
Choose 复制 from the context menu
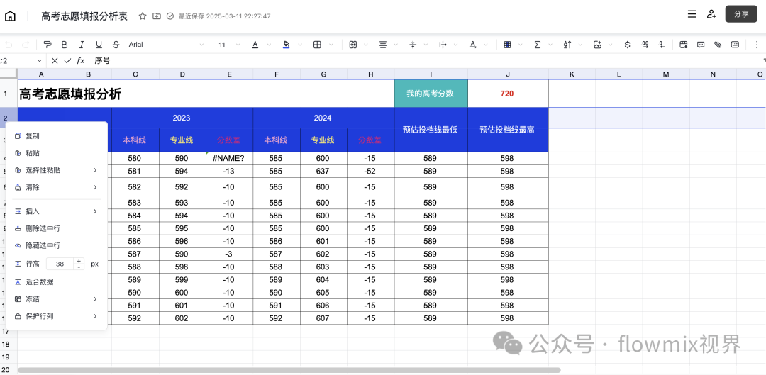pyautogui.click(x=56, y=135)
